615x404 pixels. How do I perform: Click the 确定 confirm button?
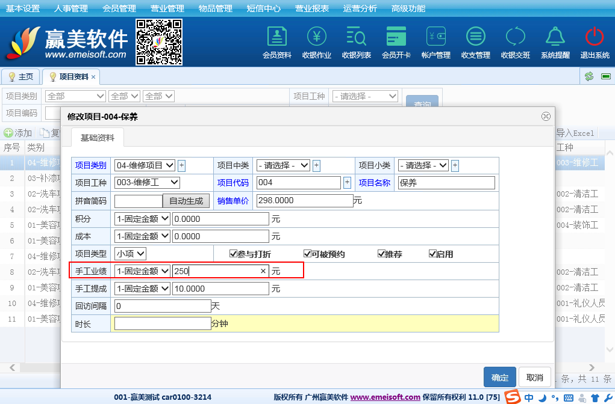coord(499,378)
